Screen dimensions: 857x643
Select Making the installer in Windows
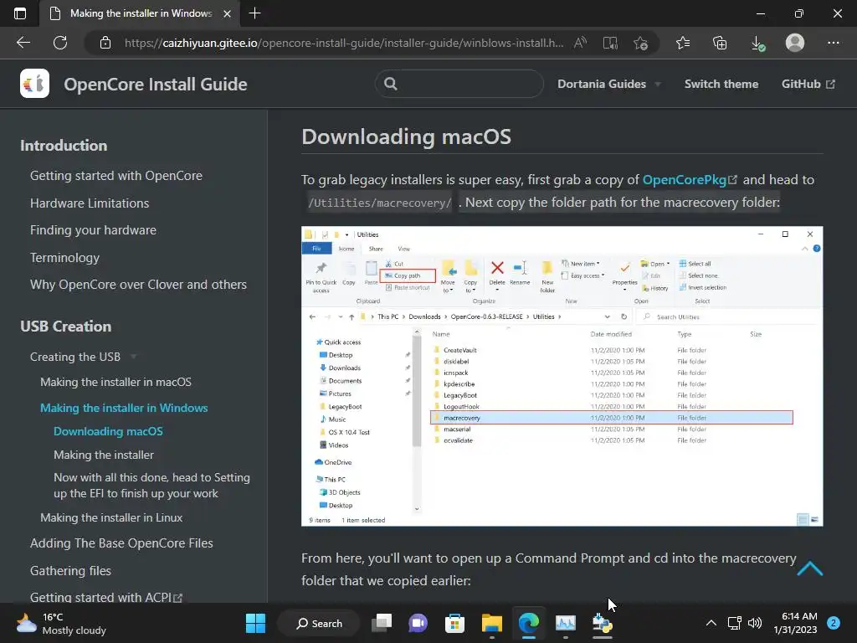click(124, 408)
